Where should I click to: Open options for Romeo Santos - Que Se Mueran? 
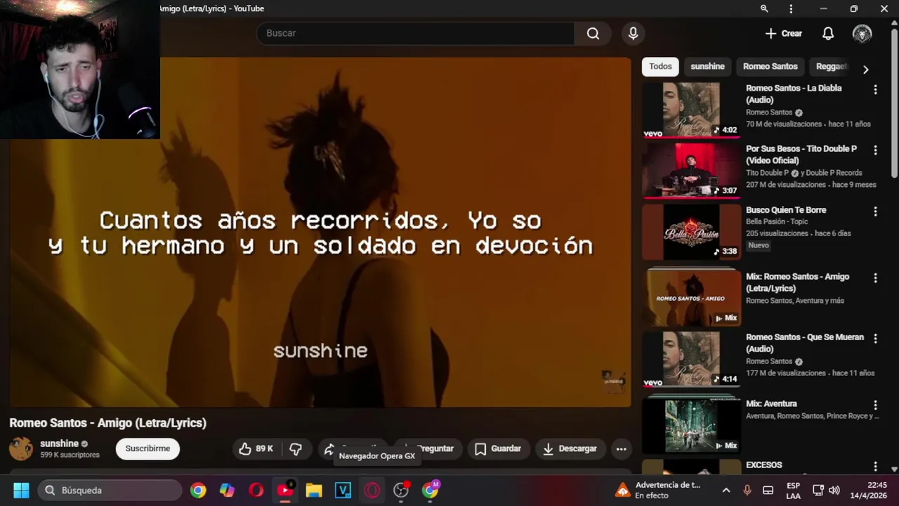[x=875, y=338]
